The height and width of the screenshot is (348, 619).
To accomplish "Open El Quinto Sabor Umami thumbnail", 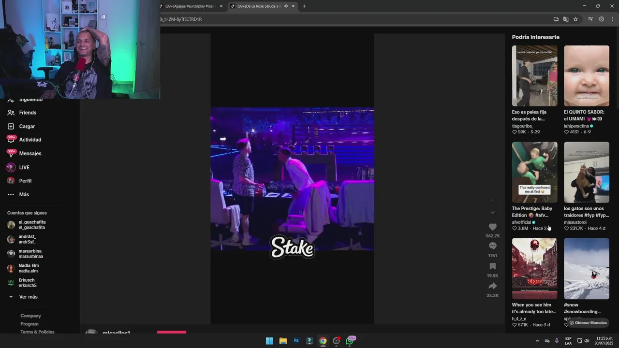I will pyautogui.click(x=587, y=76).
